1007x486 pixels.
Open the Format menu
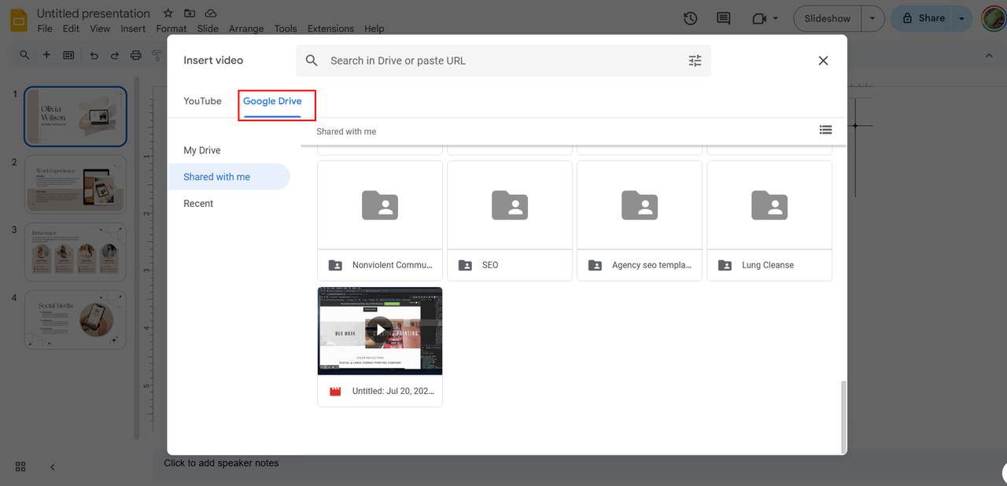tap(172, 28)
